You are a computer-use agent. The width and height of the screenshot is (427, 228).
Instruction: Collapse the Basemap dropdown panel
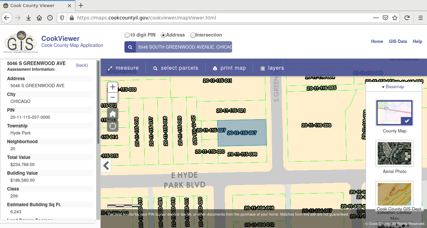393,87
